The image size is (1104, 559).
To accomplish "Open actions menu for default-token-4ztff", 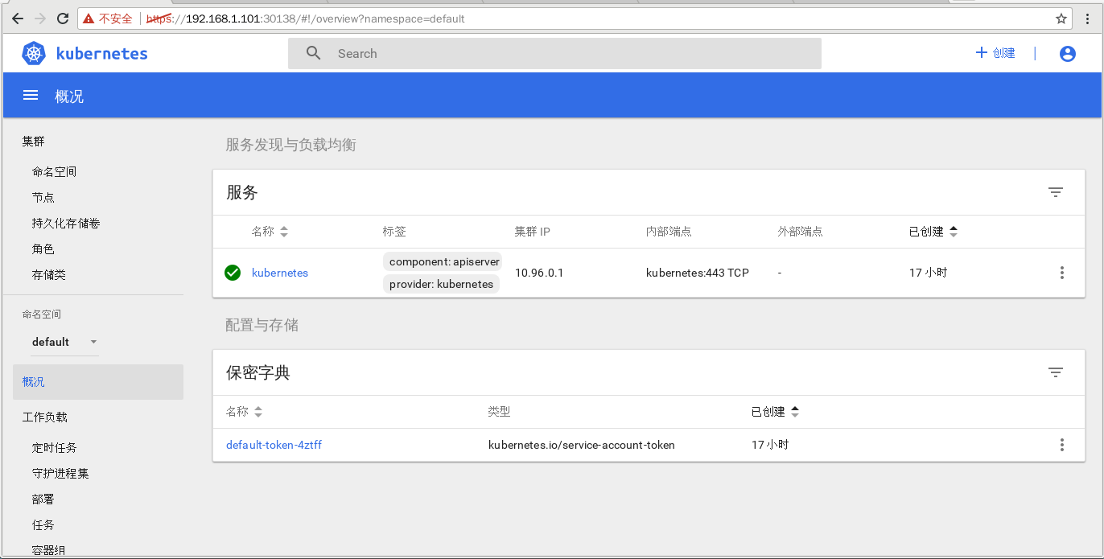I will pos(1062,445).
